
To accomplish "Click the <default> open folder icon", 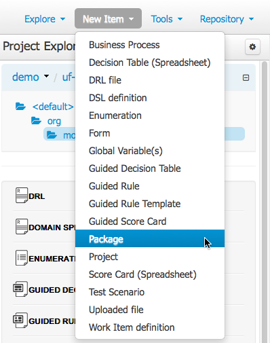I will 20,106.
